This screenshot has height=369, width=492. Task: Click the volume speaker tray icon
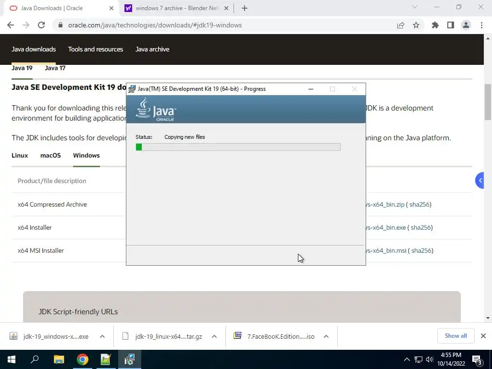430,359
